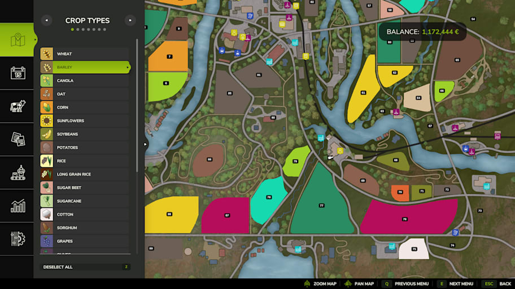515x289 pixels.
Task: Click Zoom Map control hint
Action: coord(320,284)
